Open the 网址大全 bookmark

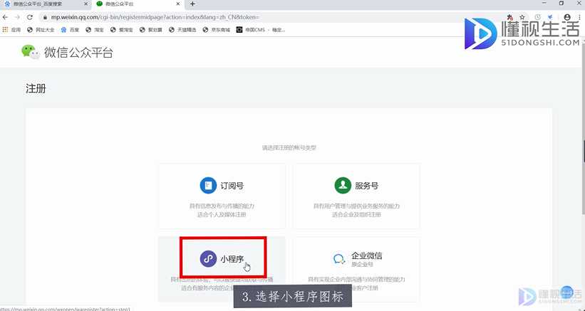pos(41,30)
